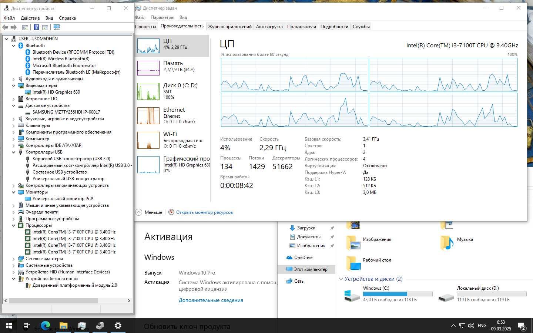This screenshot has height=333, width=533.
Task: Toggle the console tree toolbar icon in Device Manager
Action: (x=25, y=27)
